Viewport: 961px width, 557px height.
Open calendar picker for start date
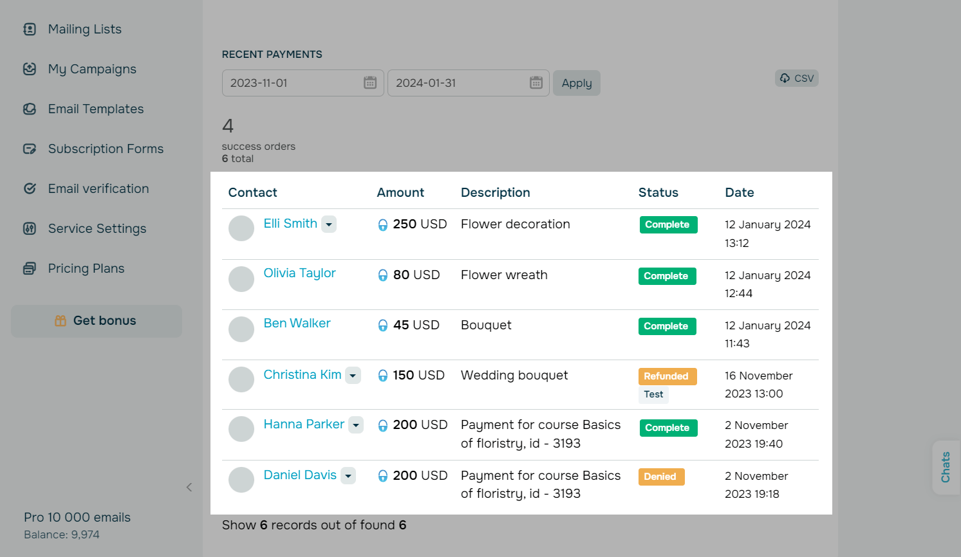pyautogui.click(x=370, y=83)
